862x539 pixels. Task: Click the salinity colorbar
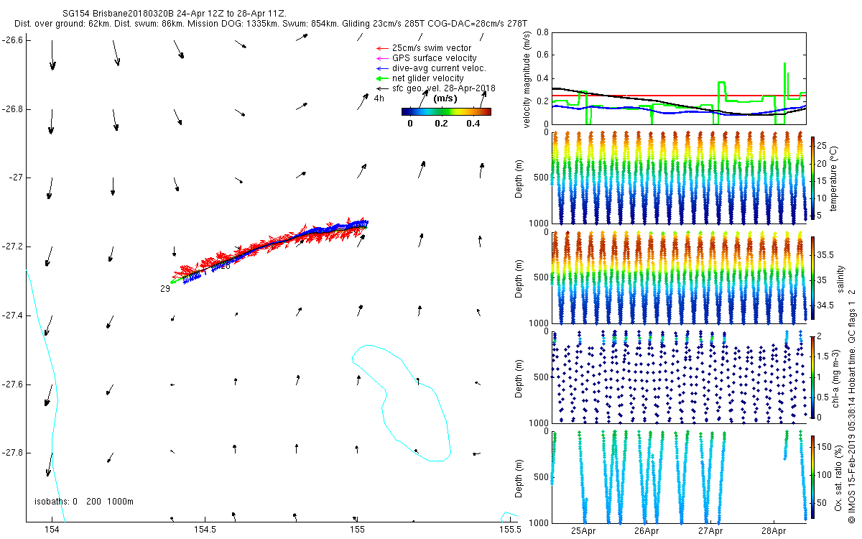click(813, 278)
